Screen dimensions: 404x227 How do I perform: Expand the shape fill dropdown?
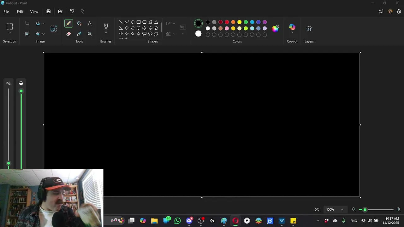174,34
